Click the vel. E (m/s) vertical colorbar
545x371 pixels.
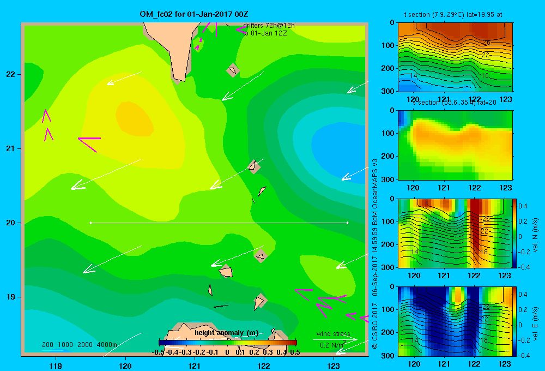pyautogui.click(x=515, y=321)
